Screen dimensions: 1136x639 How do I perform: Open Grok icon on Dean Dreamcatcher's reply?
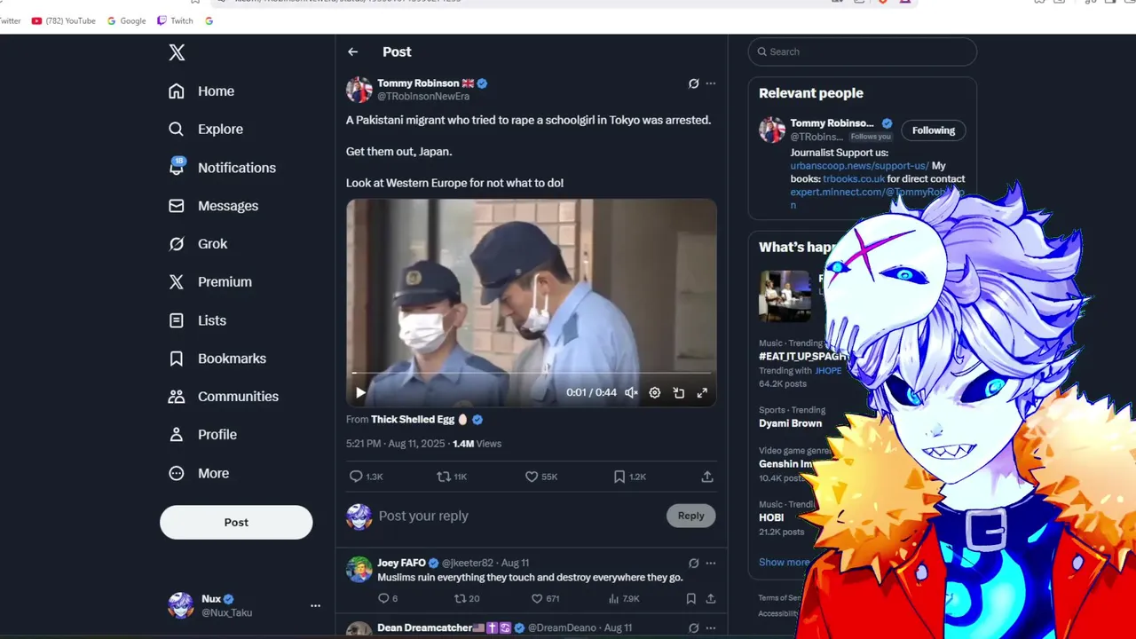[694, 627]
